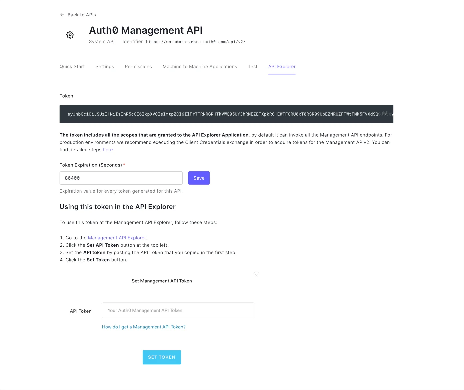The image size is (464, 390).
Task: Copy the token using the copy icon
Action: [x=385, y=113]
